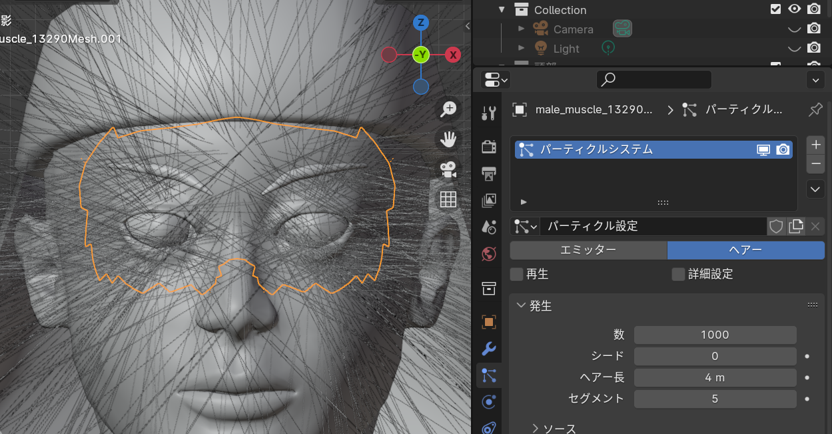Open the Modifiers tab (blue wrench)

pyautogui.click(x=489, y=349)
